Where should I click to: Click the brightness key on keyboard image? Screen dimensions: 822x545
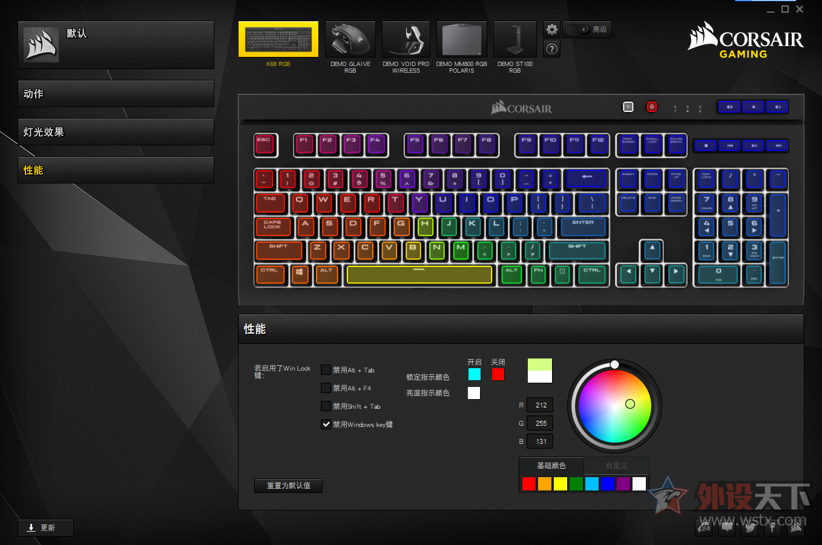[x=628, y=107]
